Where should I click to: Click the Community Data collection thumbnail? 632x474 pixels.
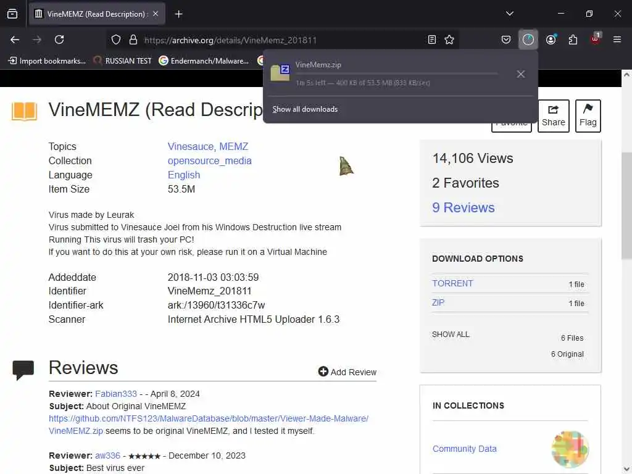pyautogui.click(x=570, y=449)
